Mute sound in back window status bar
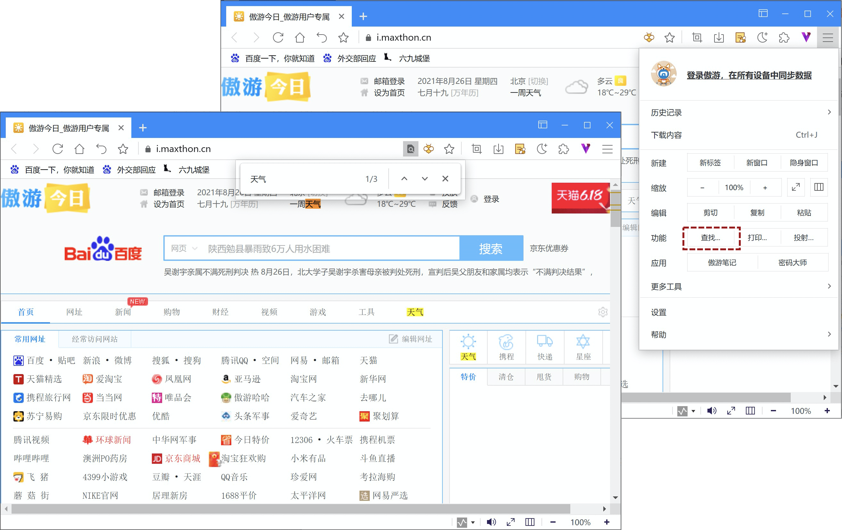This screenshot has height=530, width=842. [712, 411]
